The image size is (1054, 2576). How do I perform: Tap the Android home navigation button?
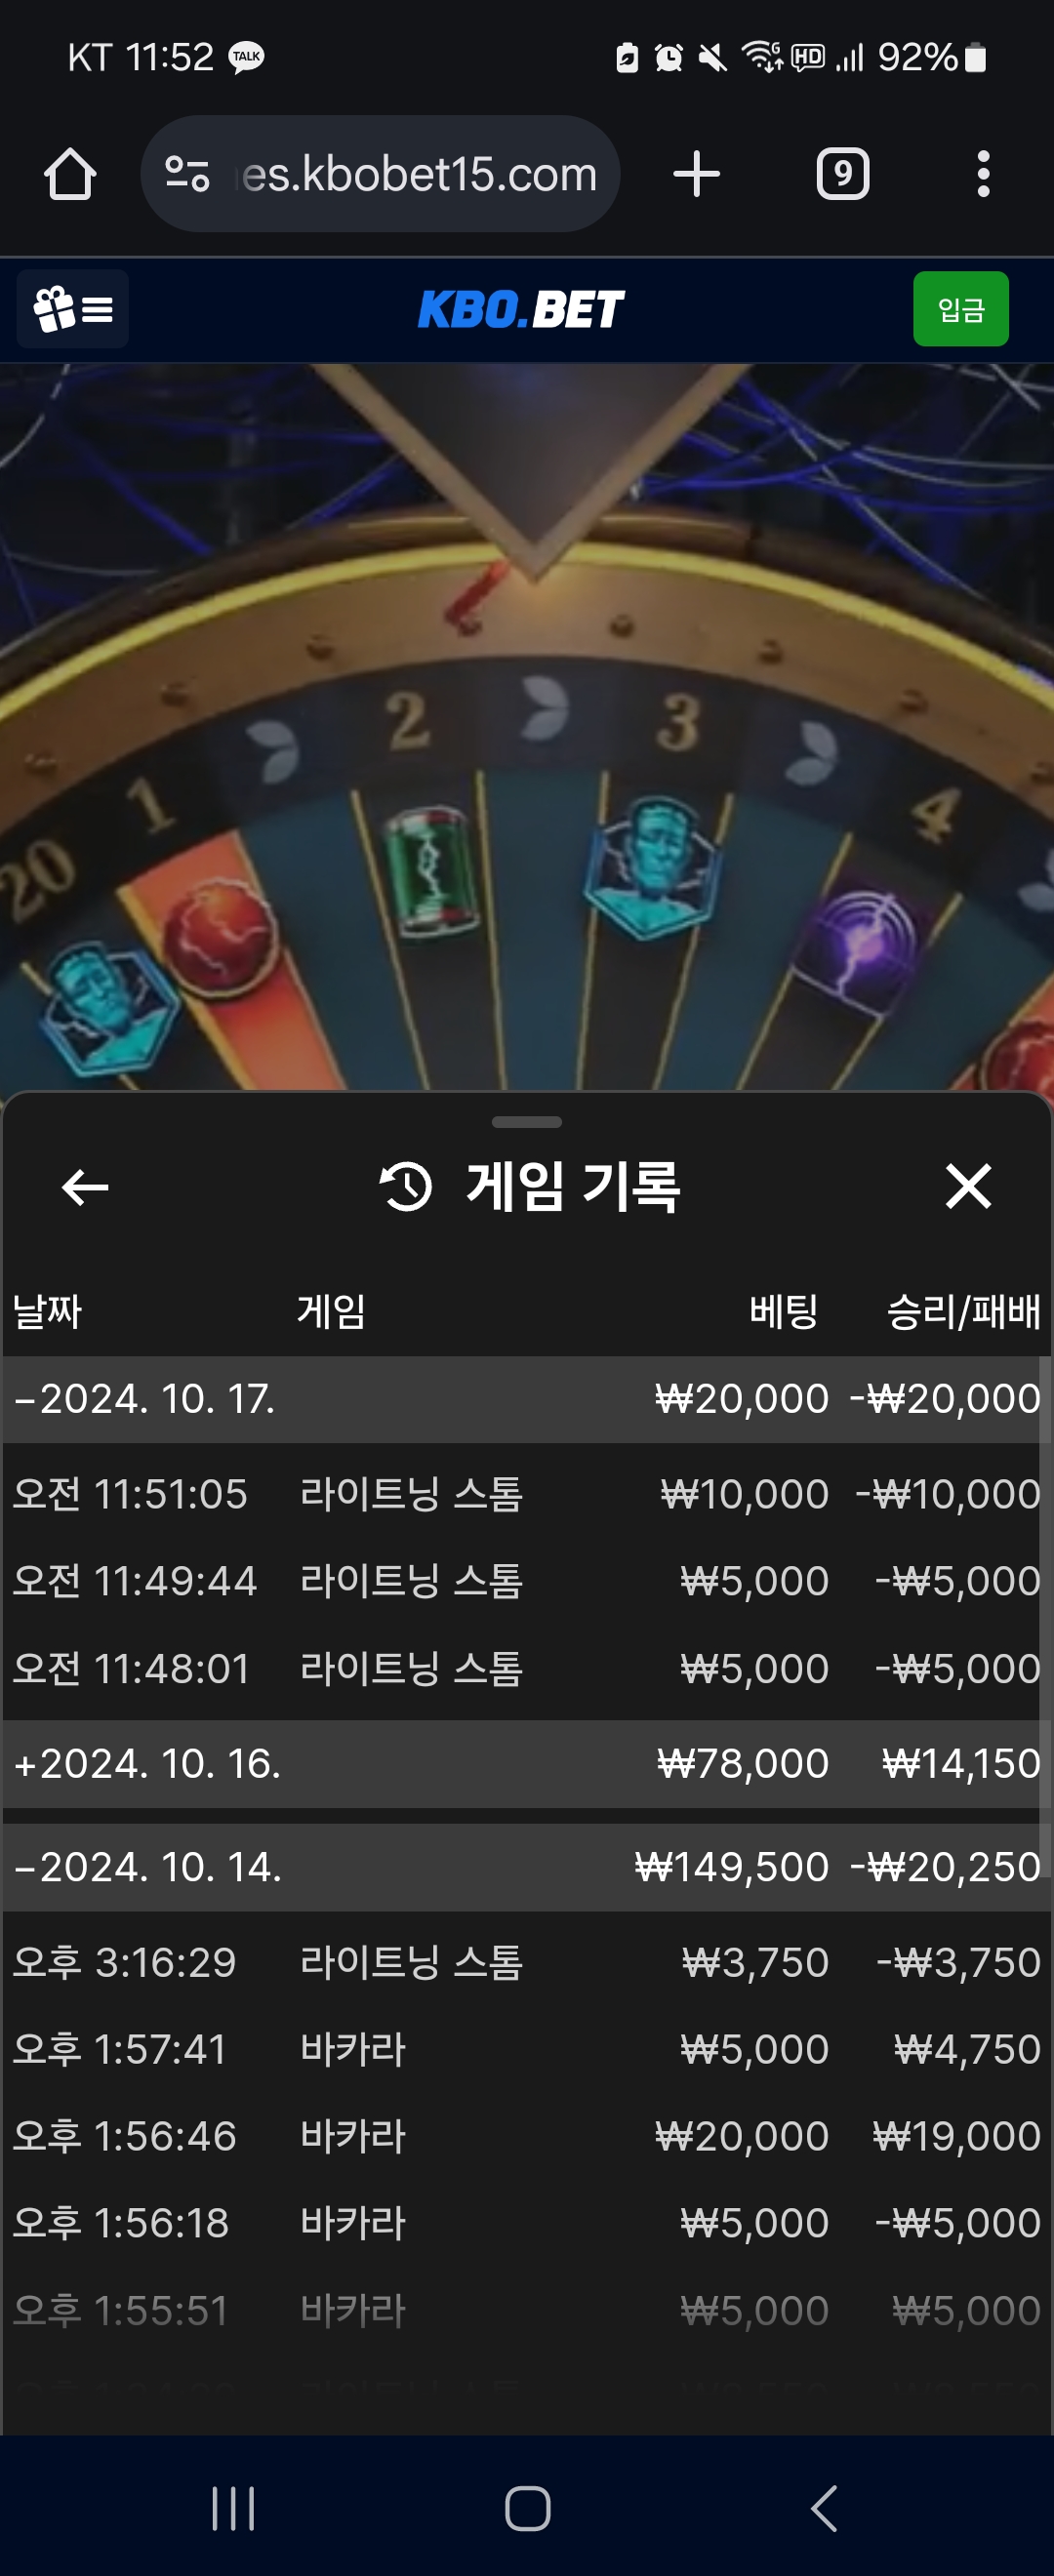coord(527,2508)
